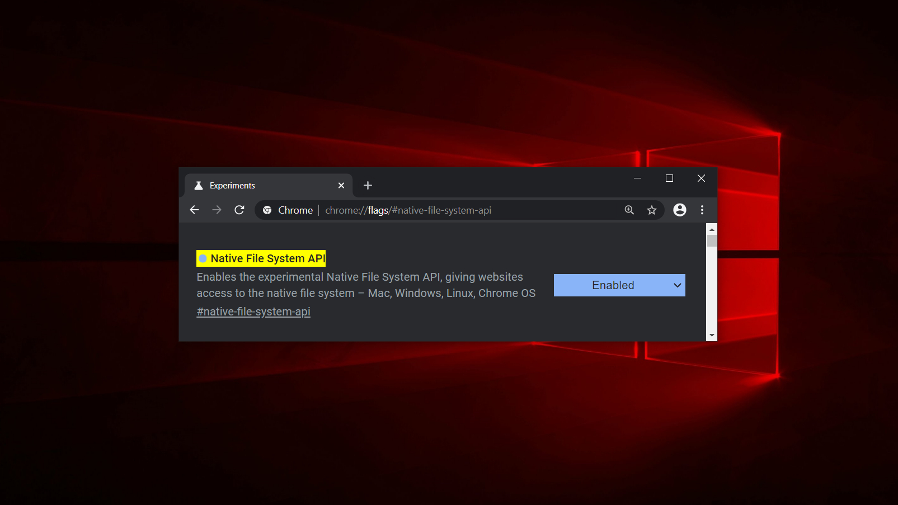Select the Chrome flask icon on the Experiments tab
Screen dimensions: 898x505
[x=198, y=185]
